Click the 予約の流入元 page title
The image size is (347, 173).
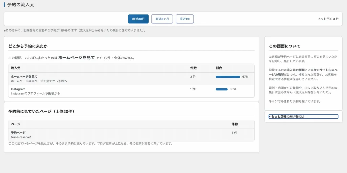[21, 5]
